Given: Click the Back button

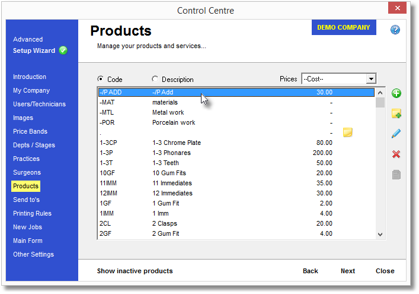Looking at the screenshot, I should [311, 271].
